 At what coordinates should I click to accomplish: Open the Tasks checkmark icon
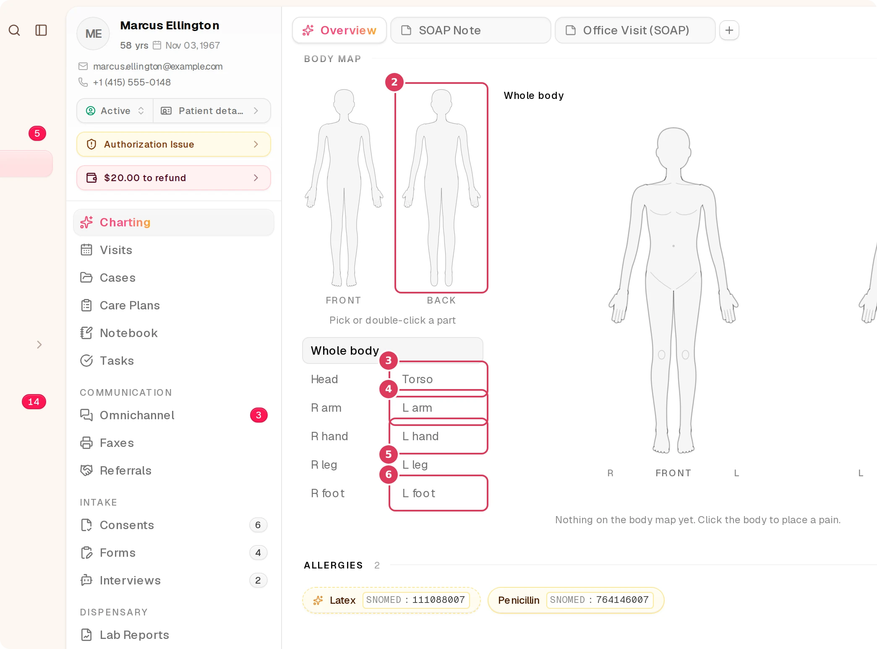coord(86,361)
